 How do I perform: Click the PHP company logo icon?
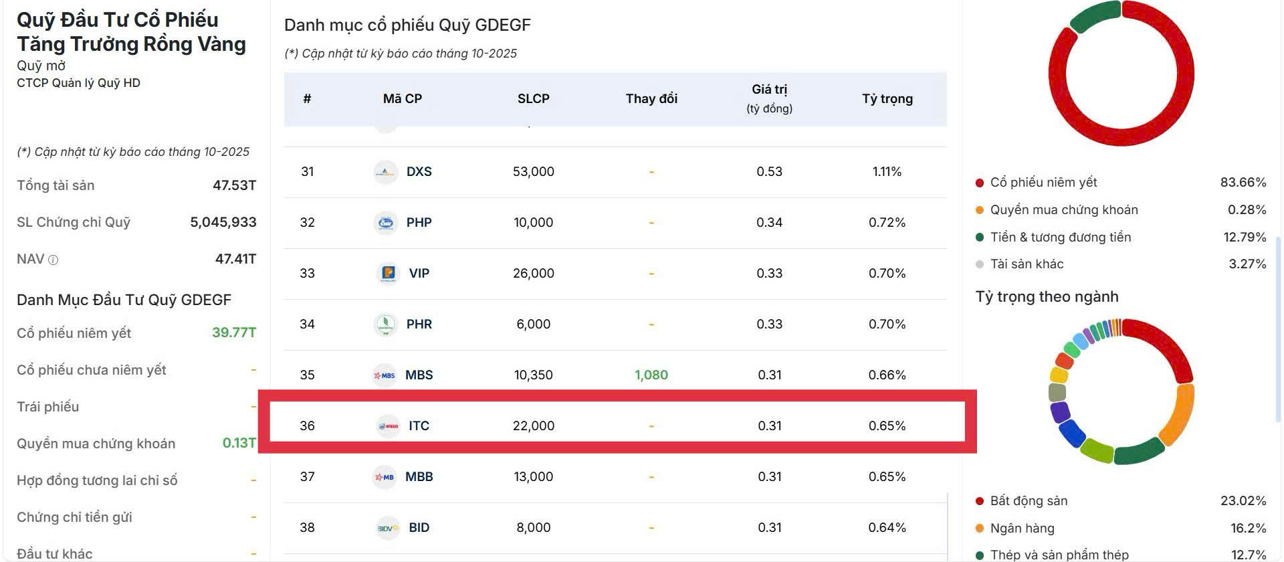tap(385, 223)
